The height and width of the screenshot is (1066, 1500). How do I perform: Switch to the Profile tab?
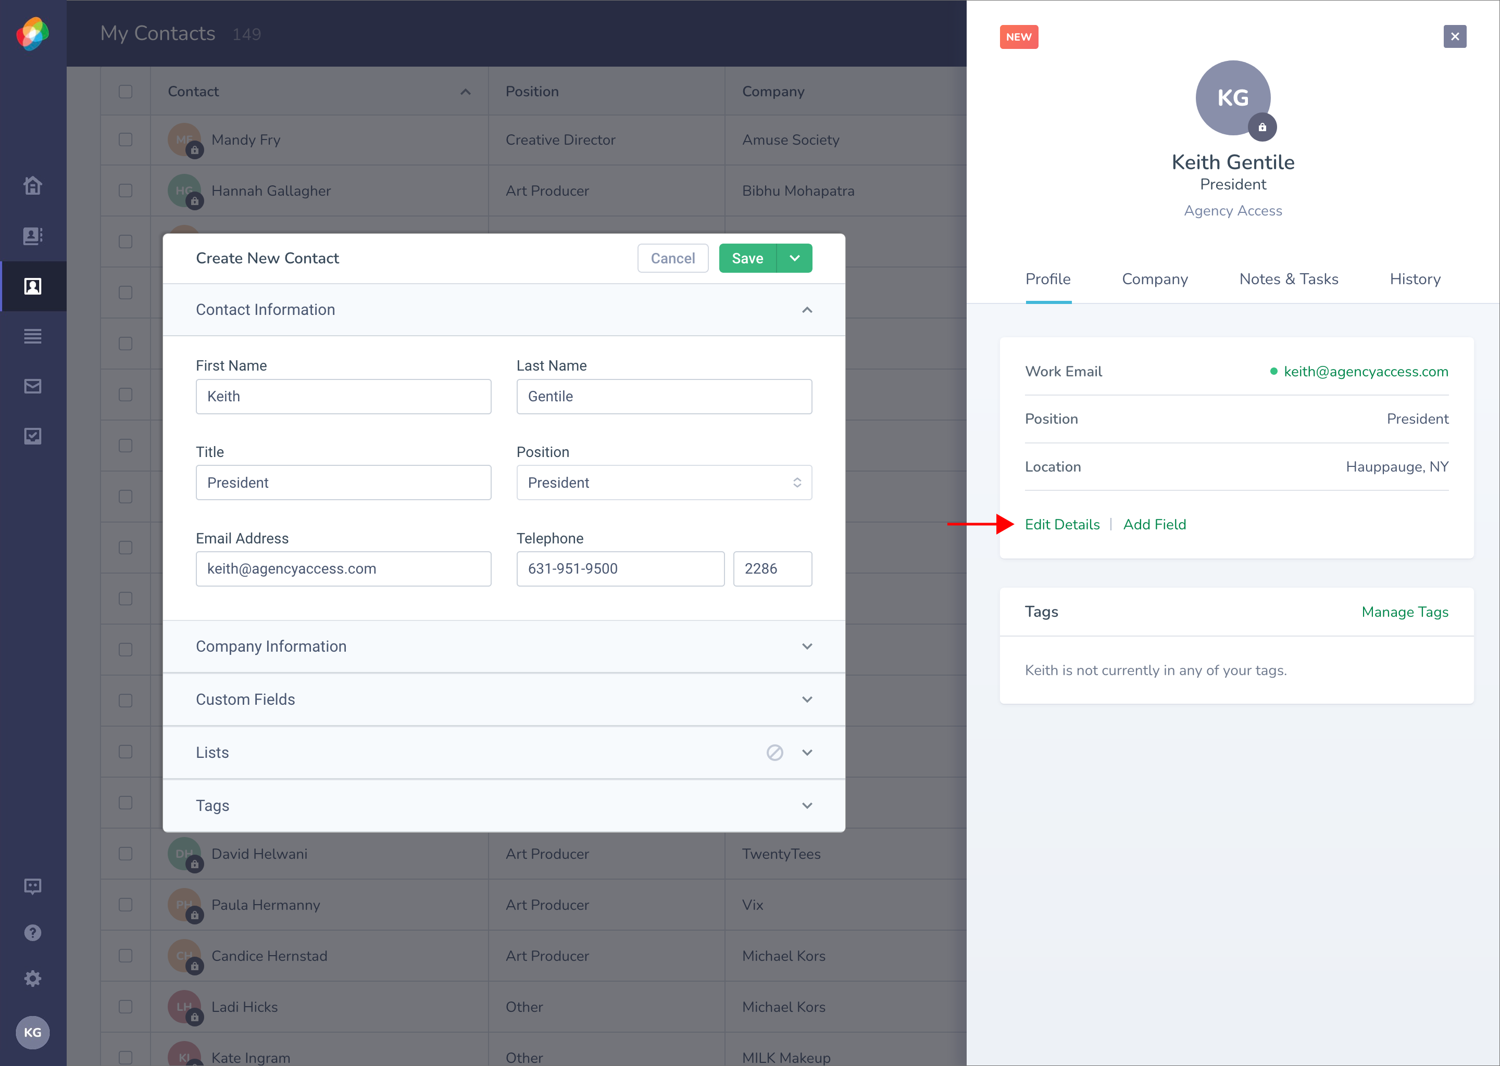(x=1048, y=280)
